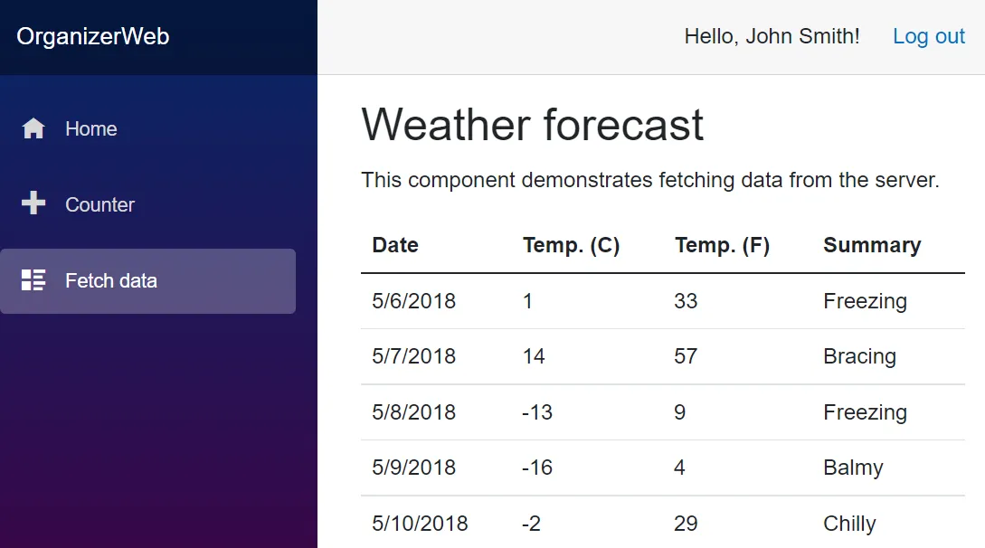Click the Temp. (C) column header
This screenshot has width=985, height=548.
(571, 245)
